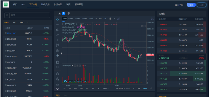Screen dimensions: 209x97
Task: Switch to the ETH market tab
Action: [22, 23]
